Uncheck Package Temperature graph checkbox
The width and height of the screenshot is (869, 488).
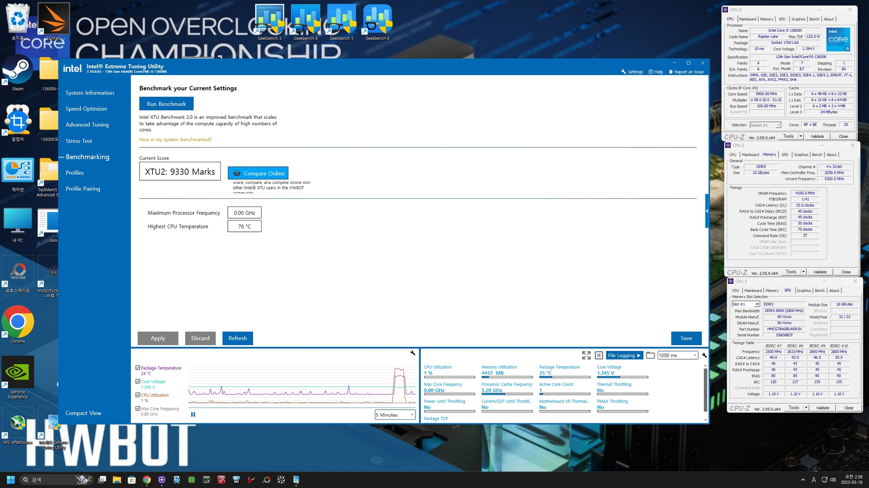tap(138, 368)
